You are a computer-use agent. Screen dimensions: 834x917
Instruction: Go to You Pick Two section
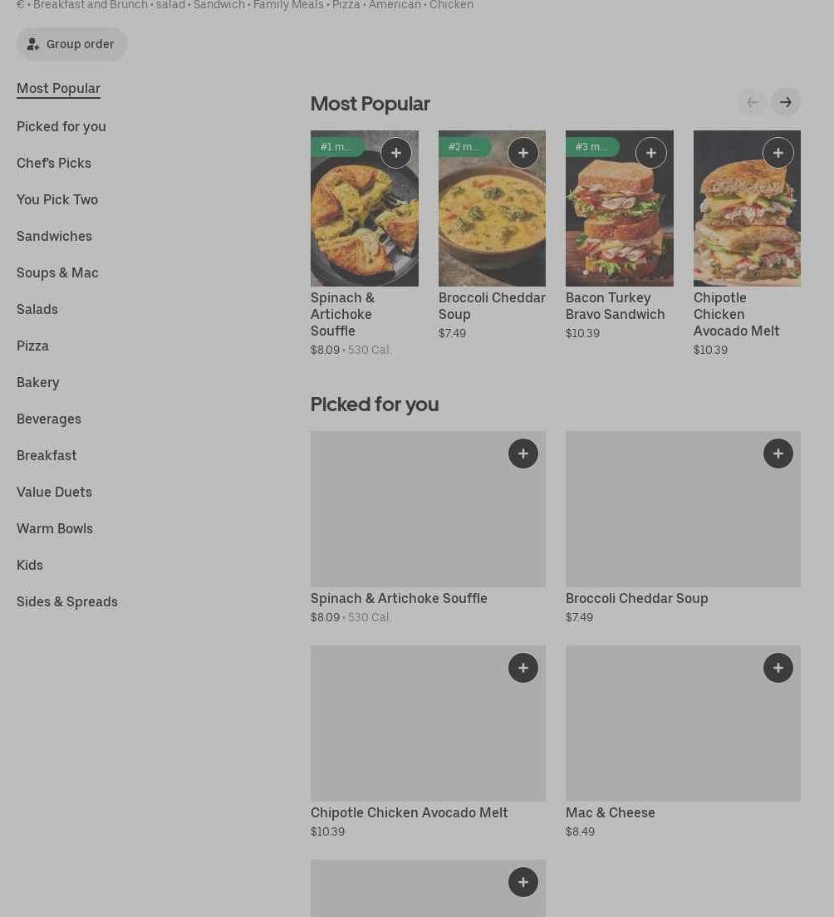tap(57, 199)
